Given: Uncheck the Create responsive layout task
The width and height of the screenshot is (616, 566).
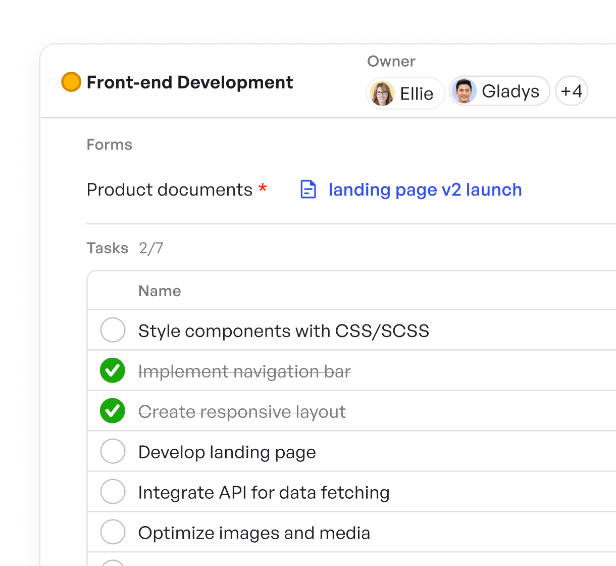Looking at the screenshot, I should 113,411.
